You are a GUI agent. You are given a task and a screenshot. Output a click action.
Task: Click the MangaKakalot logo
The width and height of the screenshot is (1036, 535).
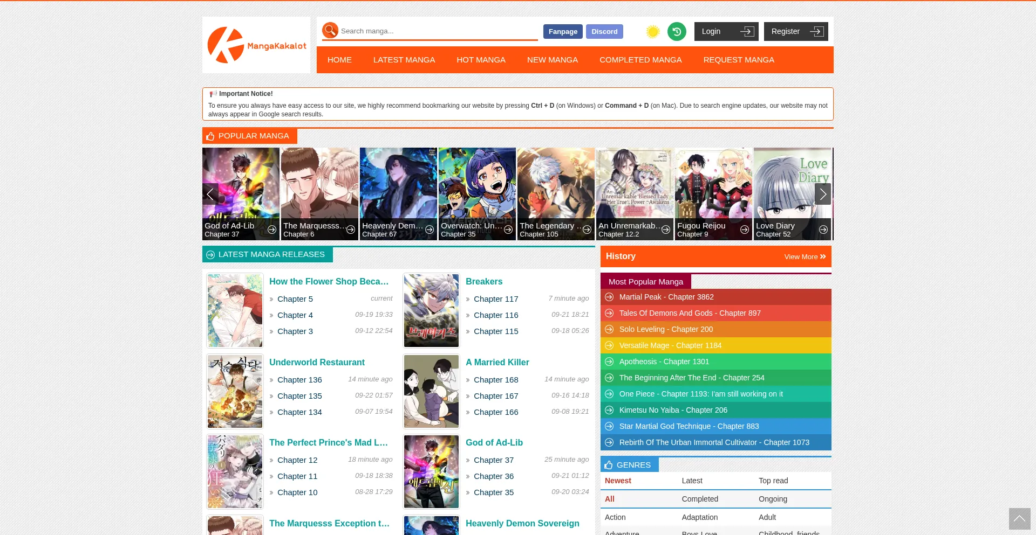click(x=256, y=45)
